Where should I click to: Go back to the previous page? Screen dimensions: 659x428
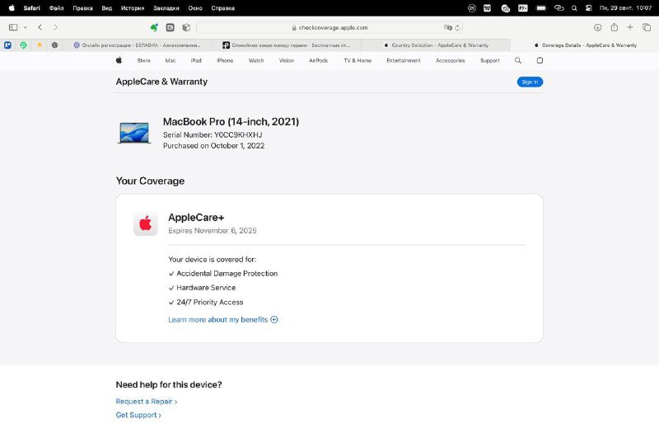pos(40,27)
